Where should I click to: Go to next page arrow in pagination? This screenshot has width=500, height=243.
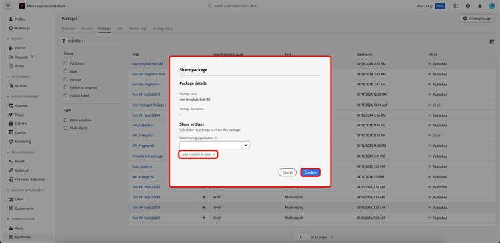pyautogui.click(x=331, y=237)
